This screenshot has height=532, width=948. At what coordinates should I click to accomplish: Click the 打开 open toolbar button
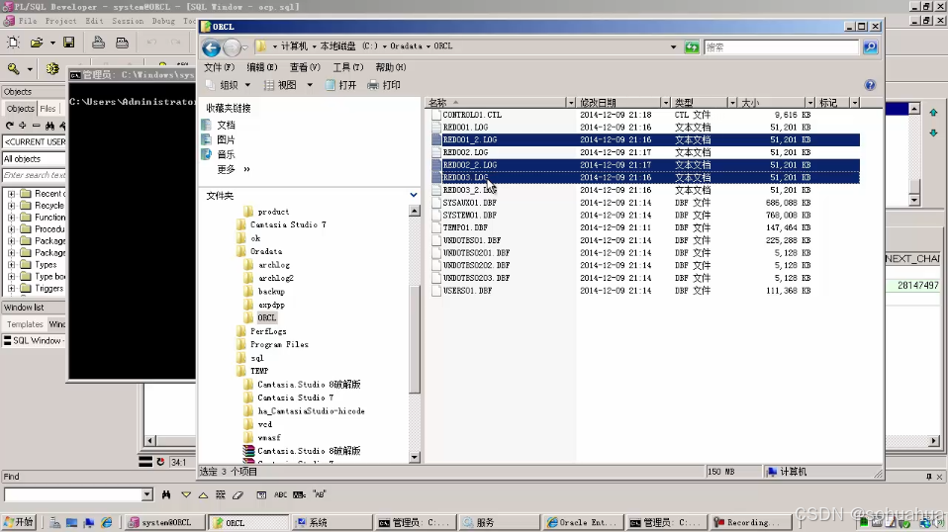point(341,85)
